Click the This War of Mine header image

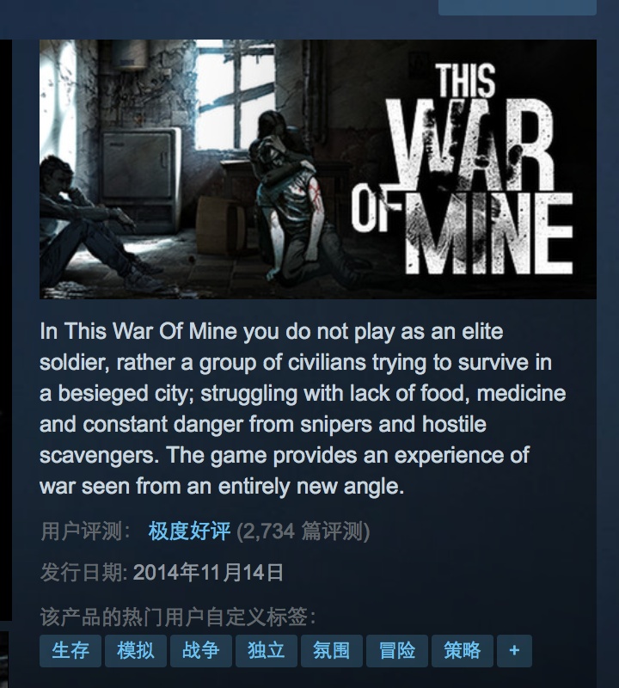click(x=318, y=169)
